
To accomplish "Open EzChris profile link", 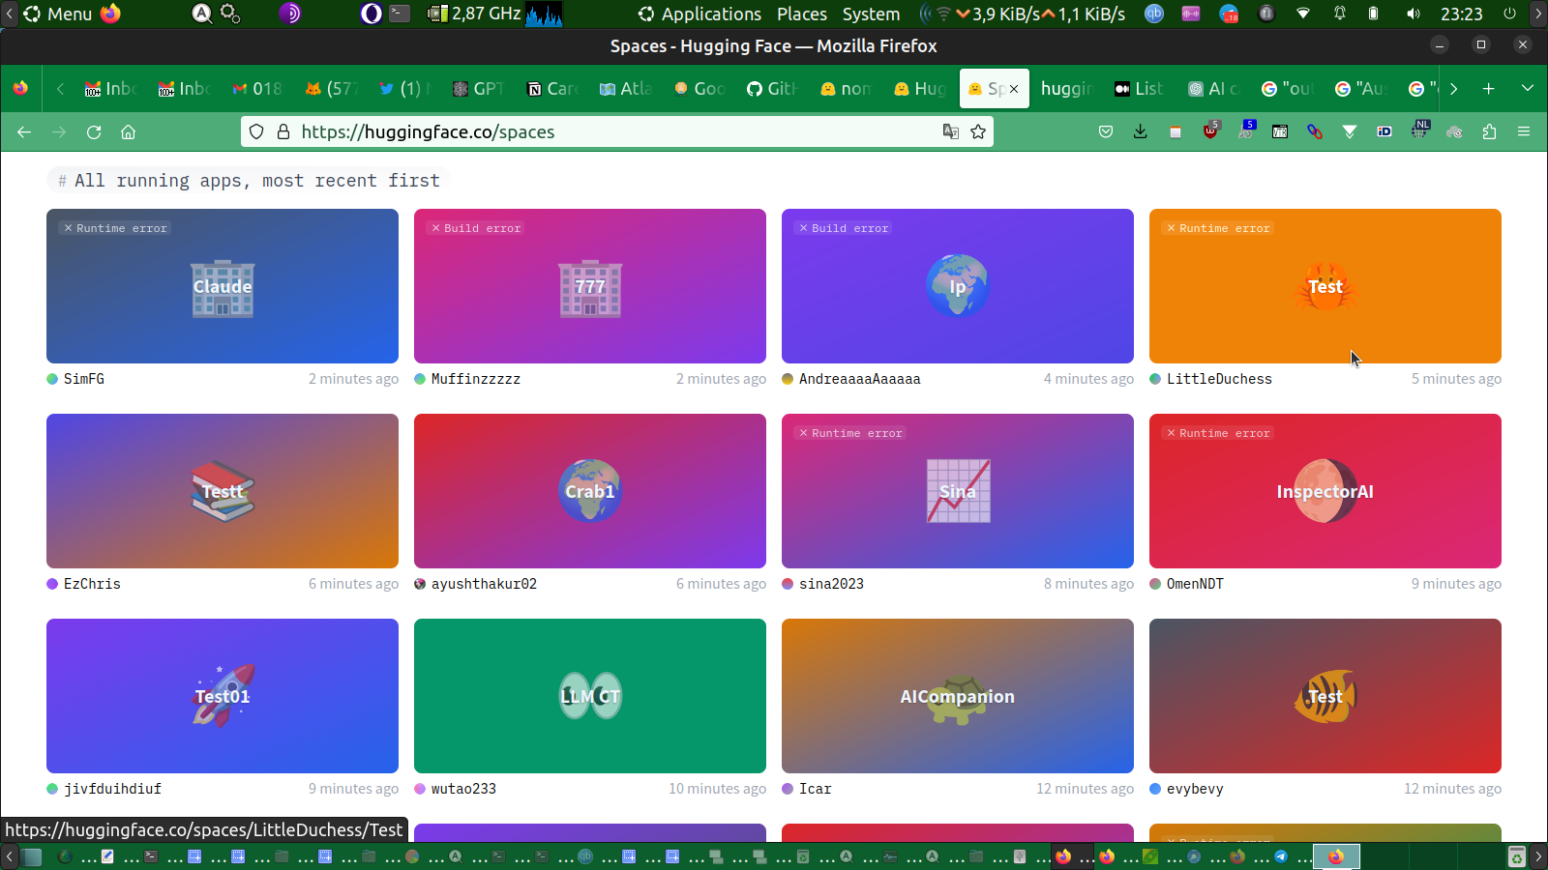I will 92,584.
